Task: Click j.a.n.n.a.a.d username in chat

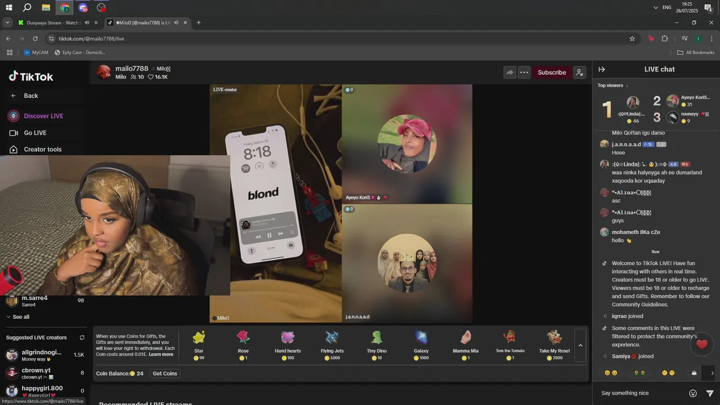Action: (x=626, y=145)
